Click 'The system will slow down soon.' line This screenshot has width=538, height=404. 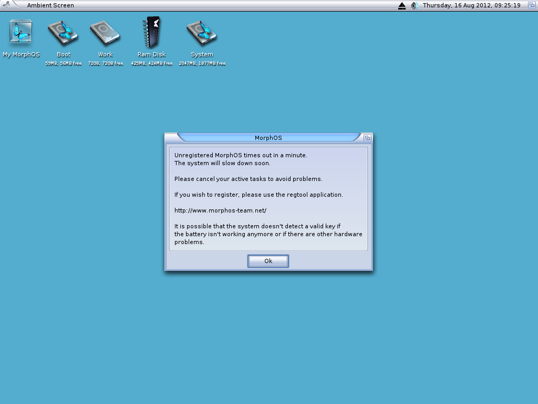click(x=222, y=163)
